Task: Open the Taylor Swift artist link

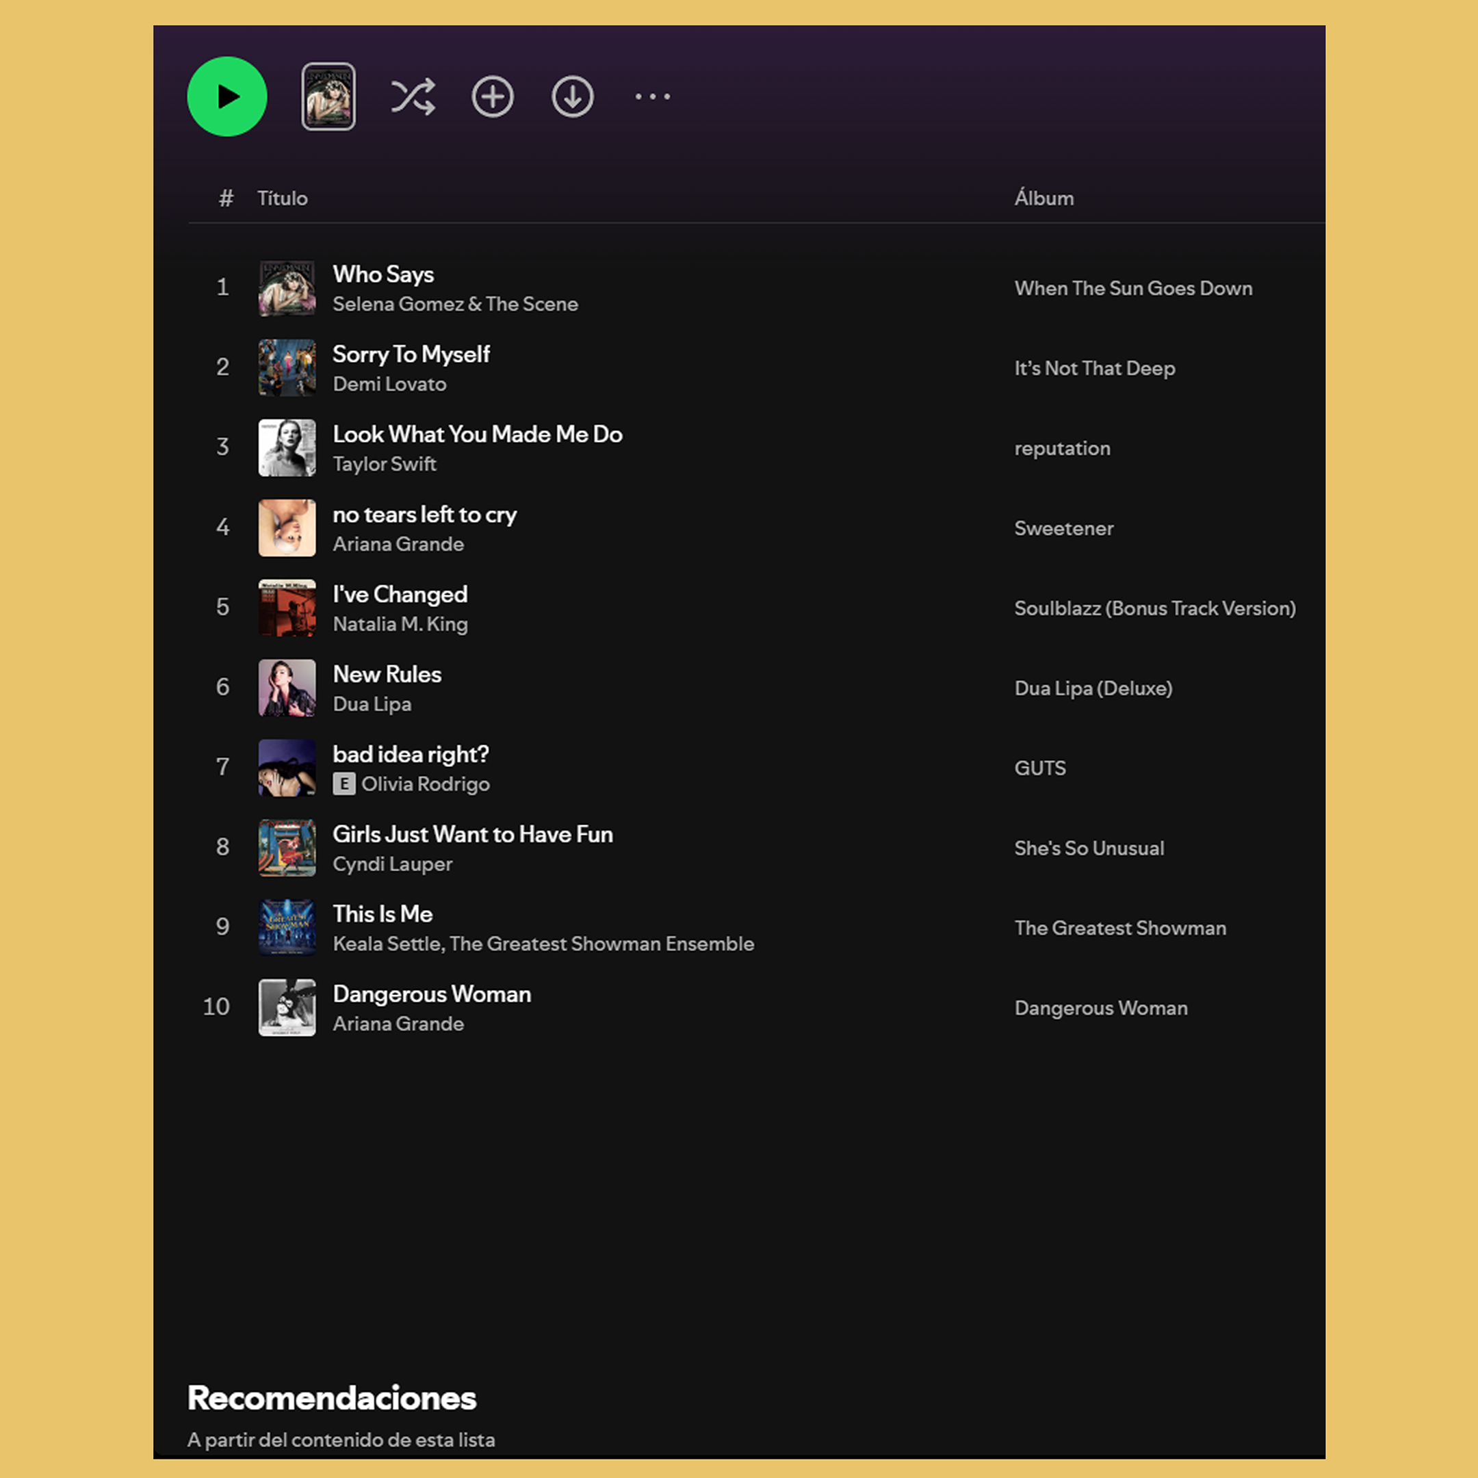Action: click(x=384, y=465)
